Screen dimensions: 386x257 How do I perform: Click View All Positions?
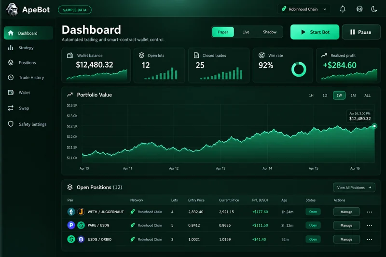pyautogui.click(x=354, y=188)
